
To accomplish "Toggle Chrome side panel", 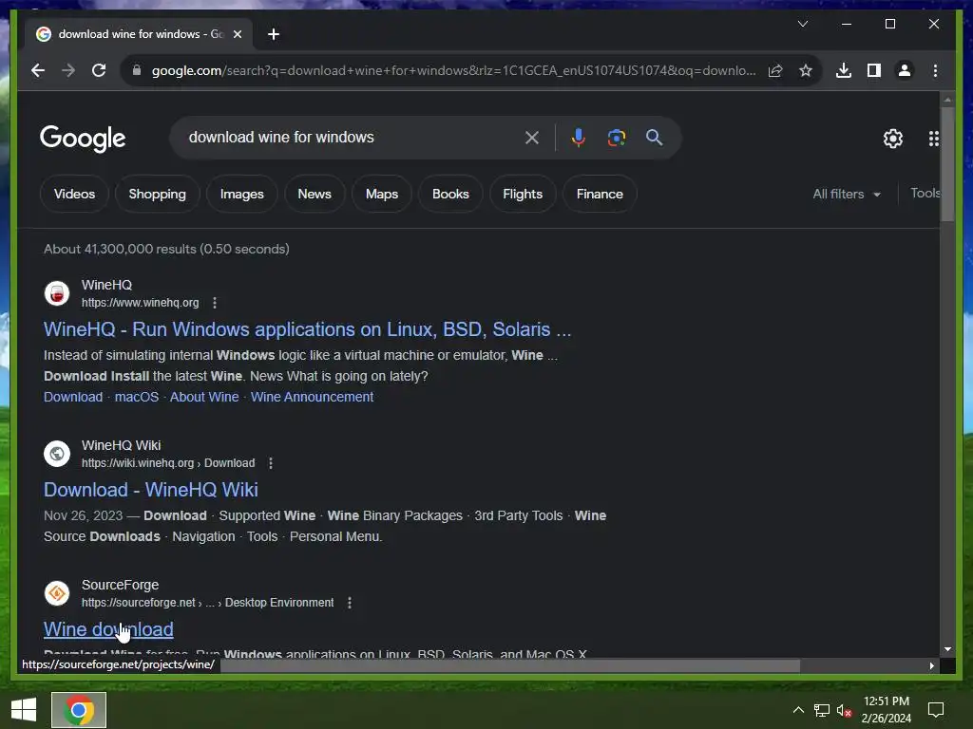I will (x=874, y=70).
